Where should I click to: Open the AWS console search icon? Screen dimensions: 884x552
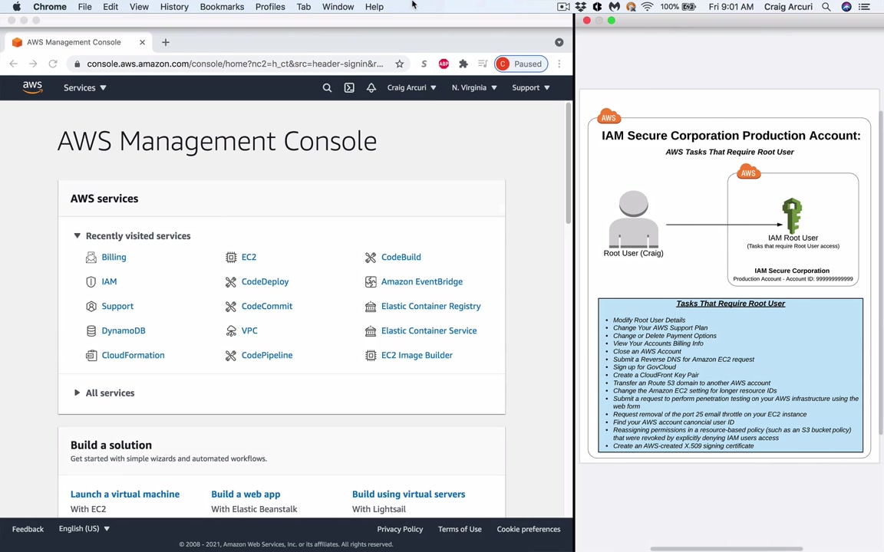coord(327,87)
